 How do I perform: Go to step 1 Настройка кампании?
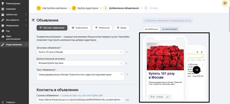tap(52, 8)
